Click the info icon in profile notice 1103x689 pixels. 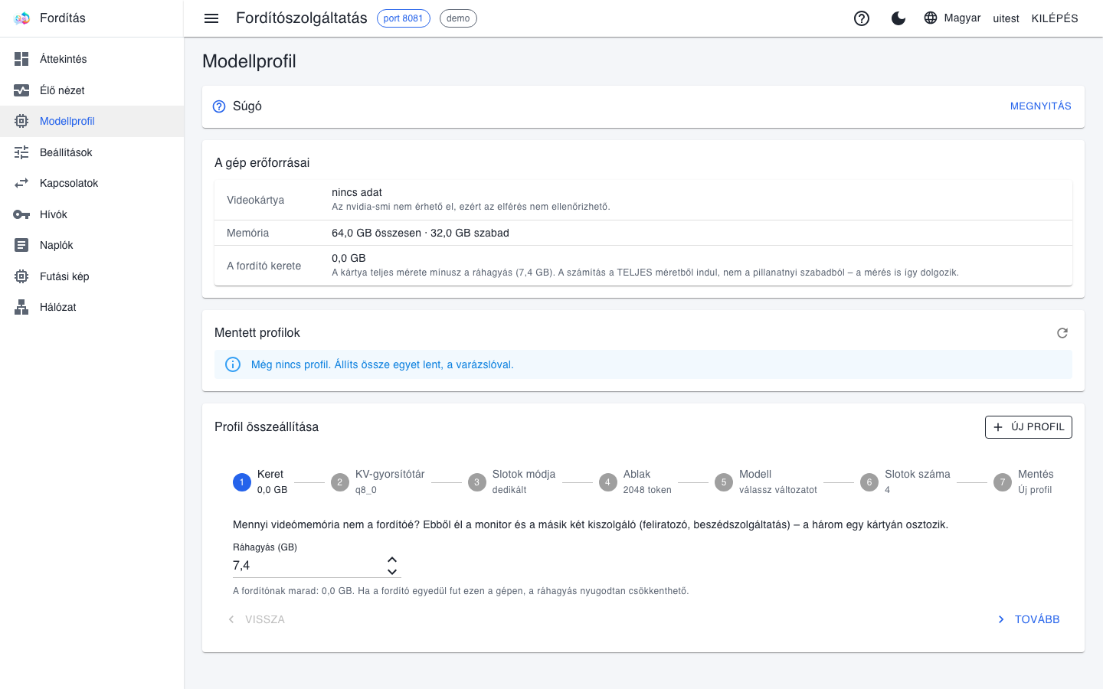[x=233, y=364]
